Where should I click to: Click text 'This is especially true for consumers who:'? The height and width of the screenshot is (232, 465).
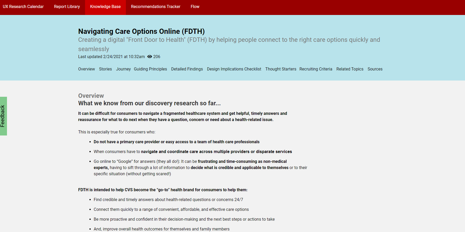point(117,132)
